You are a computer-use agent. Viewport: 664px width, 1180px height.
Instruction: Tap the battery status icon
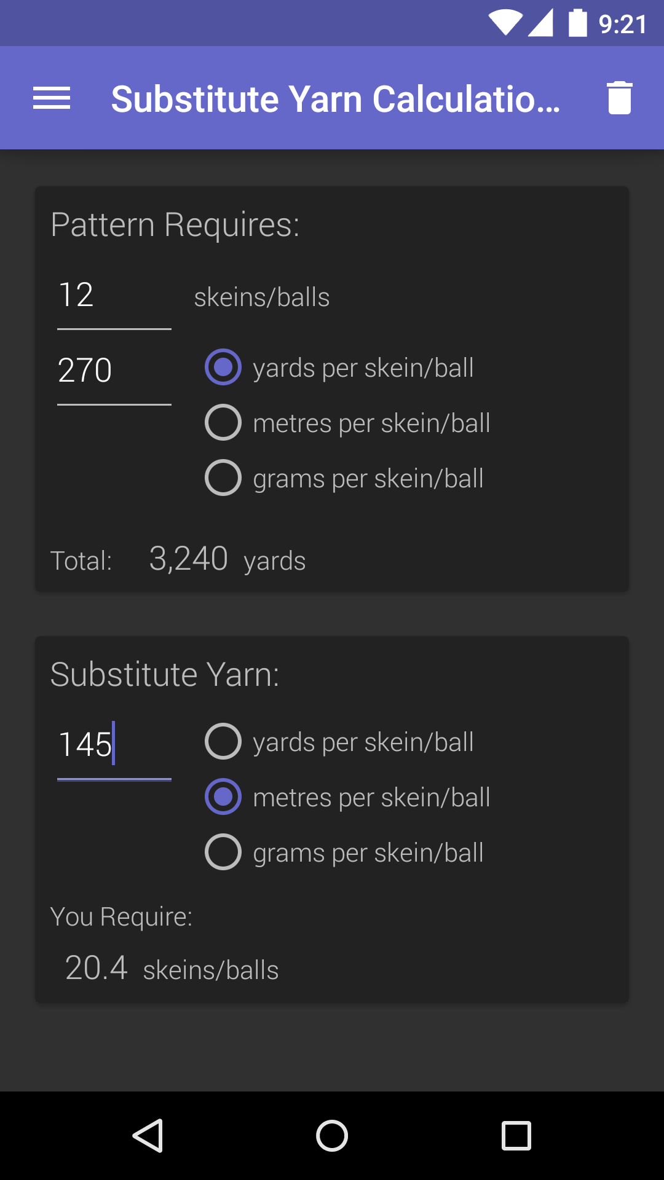click(578, 23)
